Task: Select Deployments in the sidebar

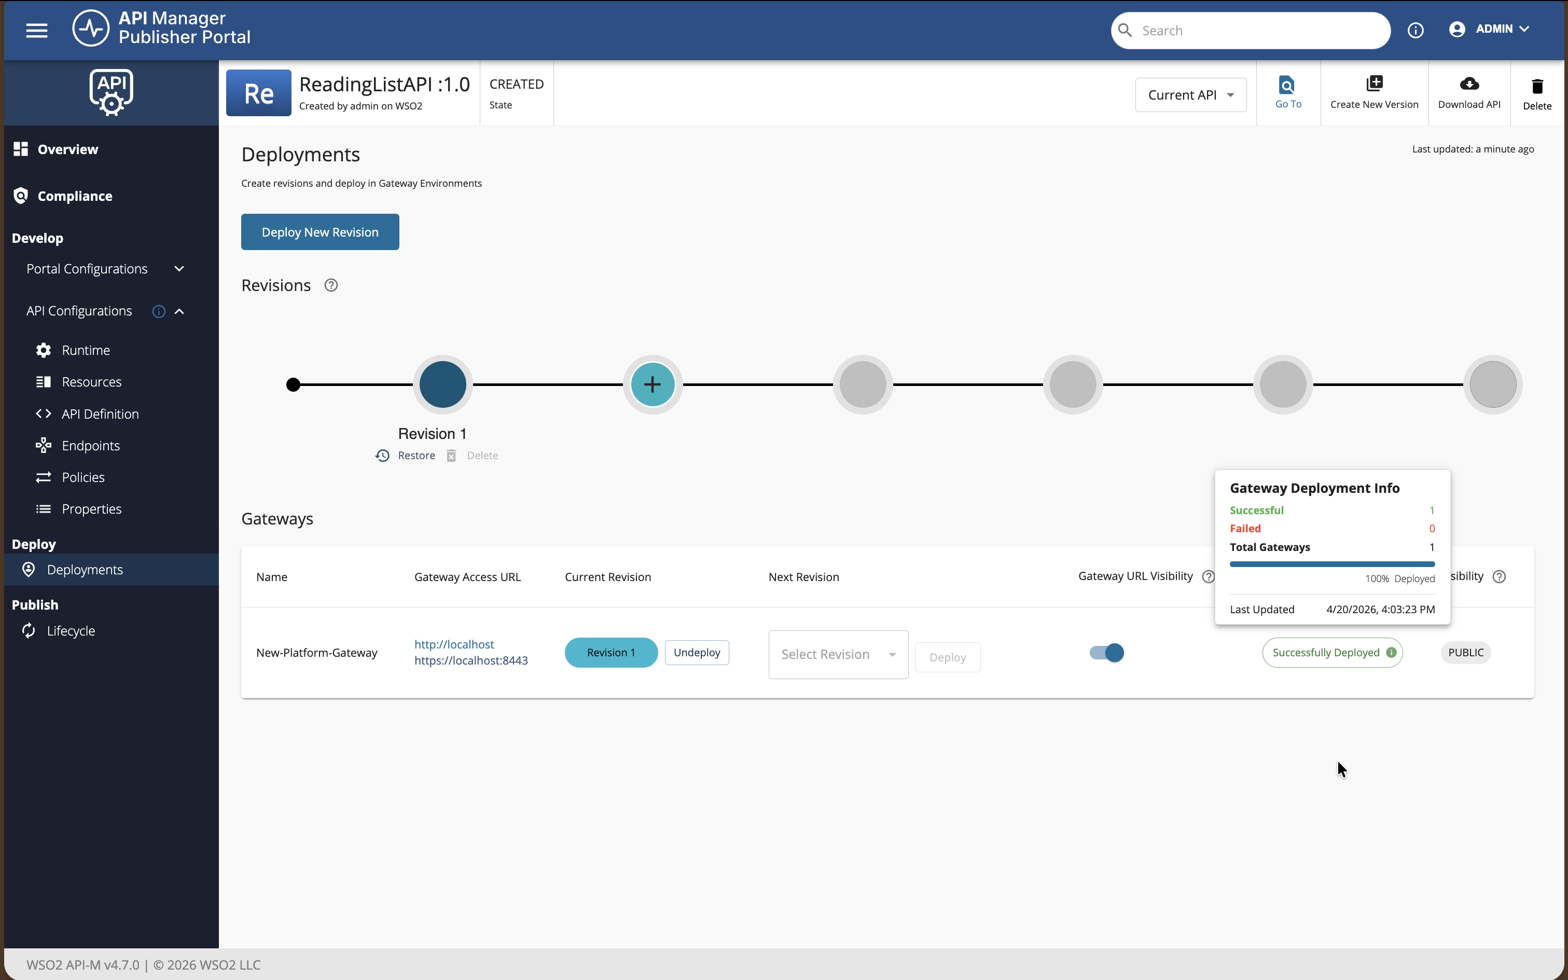Action: point(112,569)
